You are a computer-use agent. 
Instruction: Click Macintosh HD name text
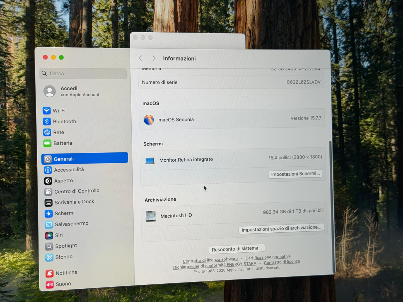tap(176, 216)
